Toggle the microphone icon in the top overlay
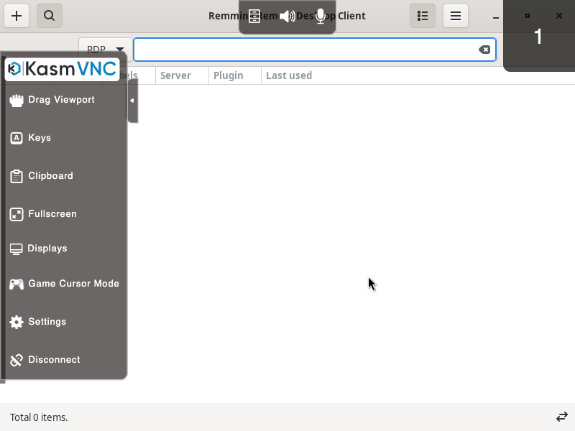Image resolution: width=575 pixels, height=431 pixels. click(x=321, y=16)
